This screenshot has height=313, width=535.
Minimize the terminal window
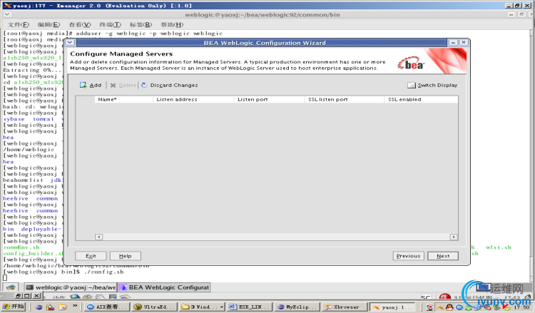pos(511,14)
